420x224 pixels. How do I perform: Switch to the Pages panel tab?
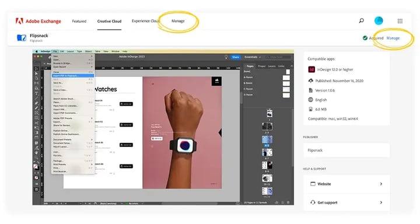(x=250, y=66)
